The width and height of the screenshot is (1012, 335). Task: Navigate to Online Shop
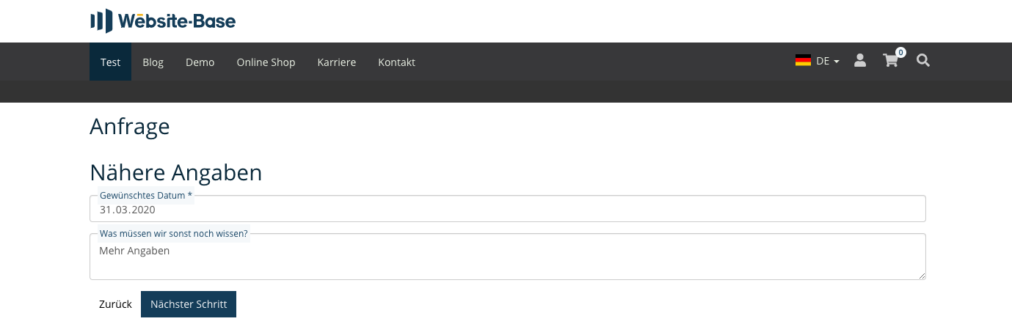pyautogui.click(x=266, y=62)
